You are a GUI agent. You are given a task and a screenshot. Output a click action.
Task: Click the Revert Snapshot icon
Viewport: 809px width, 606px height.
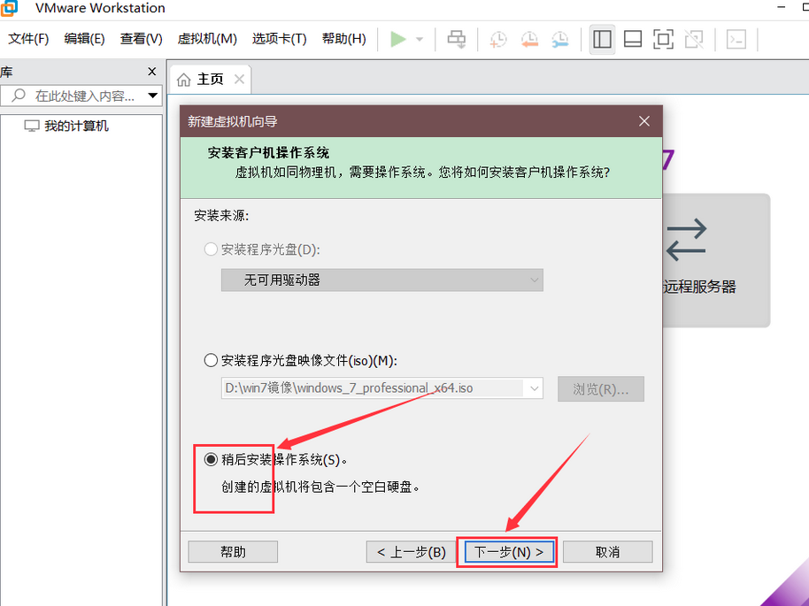click(x=529, y=39)
